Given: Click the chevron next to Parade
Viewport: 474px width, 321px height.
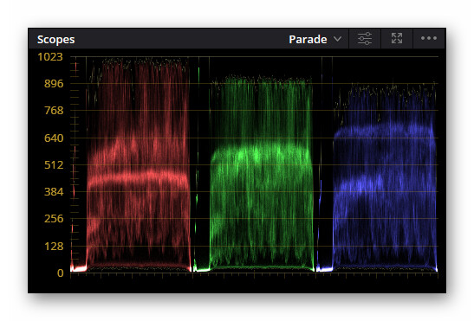Looking at the screenshot, I should pyautogui.click(x=337, y=39).
